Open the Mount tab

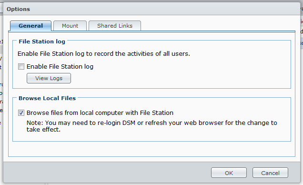click(70, 26)
